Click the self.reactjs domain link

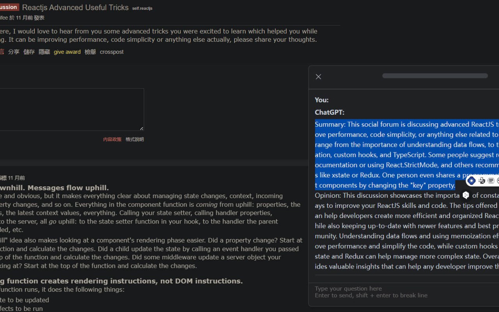(x=142, y=8)
